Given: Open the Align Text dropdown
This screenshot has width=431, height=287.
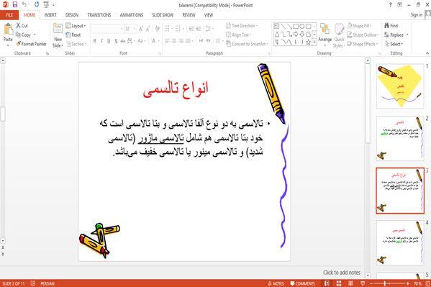Looking at the screenshot, I should tap(239, 35).
